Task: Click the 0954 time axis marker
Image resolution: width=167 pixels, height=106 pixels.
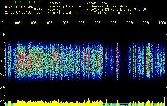Action: tap(66, 23)
